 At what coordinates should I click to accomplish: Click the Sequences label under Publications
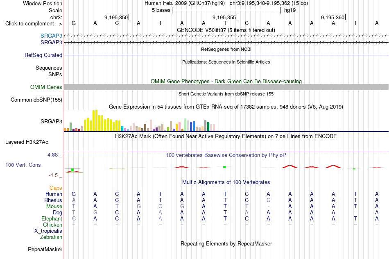click(x=49, y=68)
